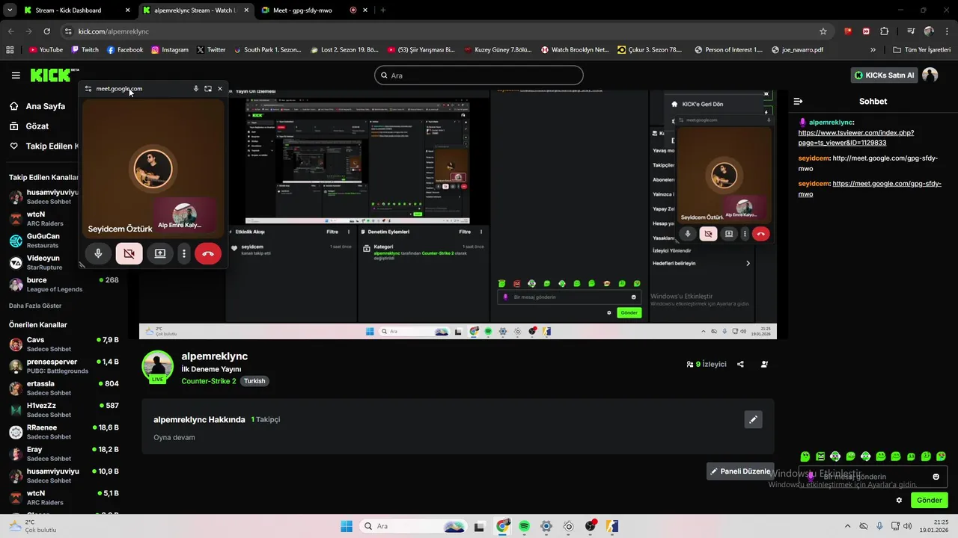
Task: Mute microphone in the Meet popup
Action: pos(98,253)
